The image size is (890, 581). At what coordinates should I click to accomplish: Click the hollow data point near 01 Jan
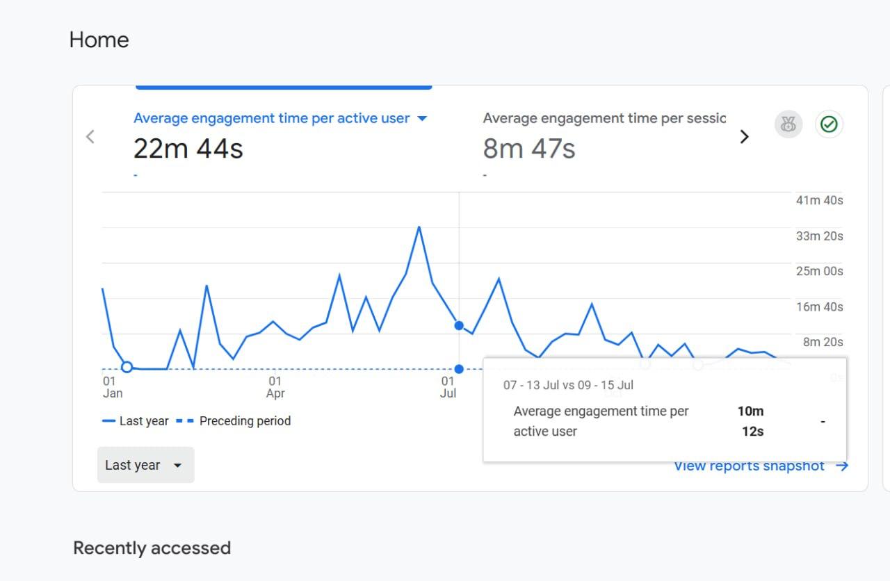(127, 367)
